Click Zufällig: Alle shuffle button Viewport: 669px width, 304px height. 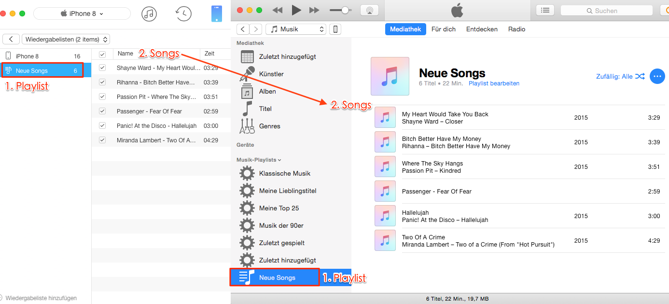click(x=620, y=76)
